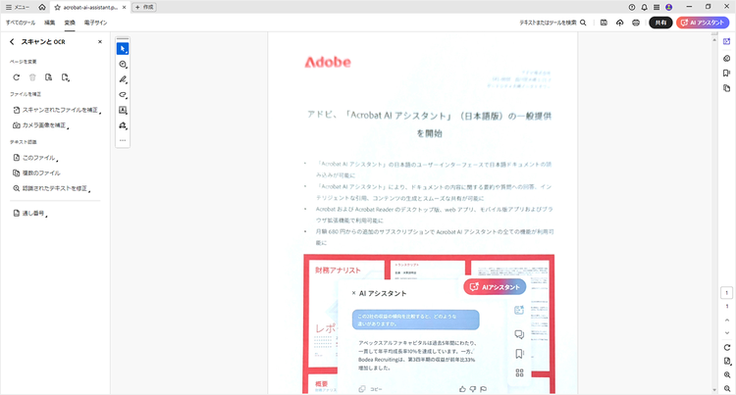Close the スキャンと OCR panel
The width and height of the screenshot is (736, 395).
tap(100, 42)
